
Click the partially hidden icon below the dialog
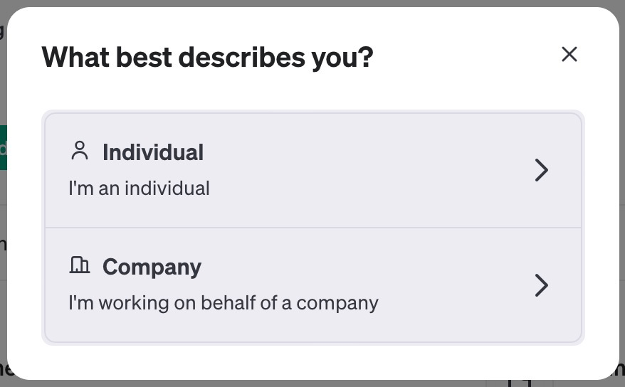[520, 383]
